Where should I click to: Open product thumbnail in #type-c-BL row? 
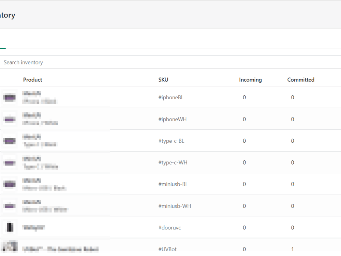(x=9, y=141)
